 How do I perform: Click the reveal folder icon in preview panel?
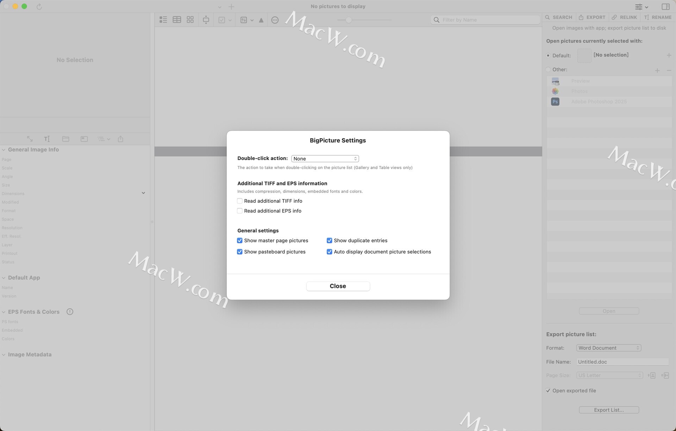[x=65, y=139]
